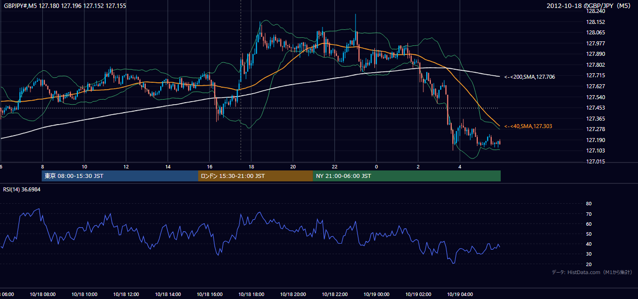
Task: Click price axis value 127.802
Action: pyautogui.click(x=595, y=65)
